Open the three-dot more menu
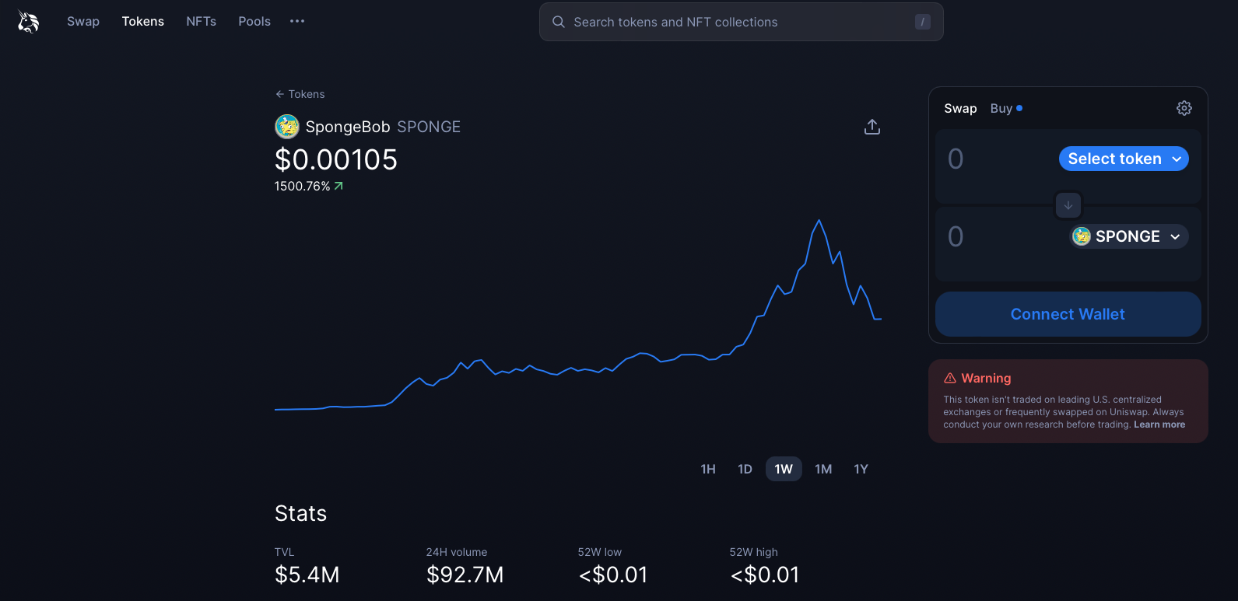Screen dimensions: 1238x601 [297, 22]
